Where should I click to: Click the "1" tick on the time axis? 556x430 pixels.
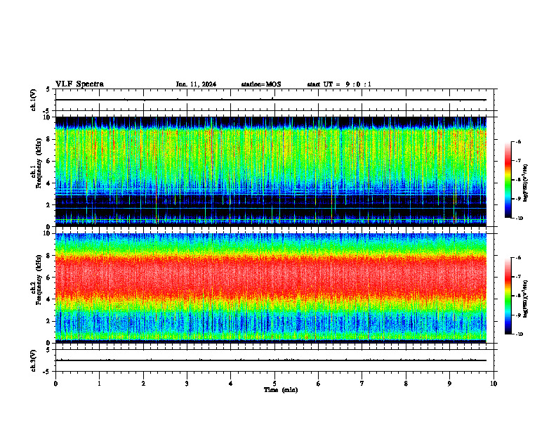(99, 384)
